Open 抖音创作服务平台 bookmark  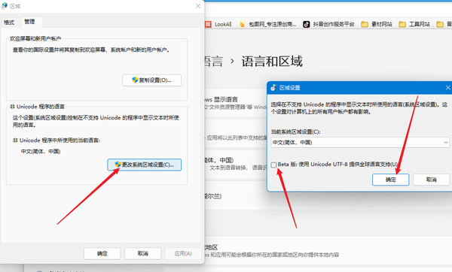328,25
